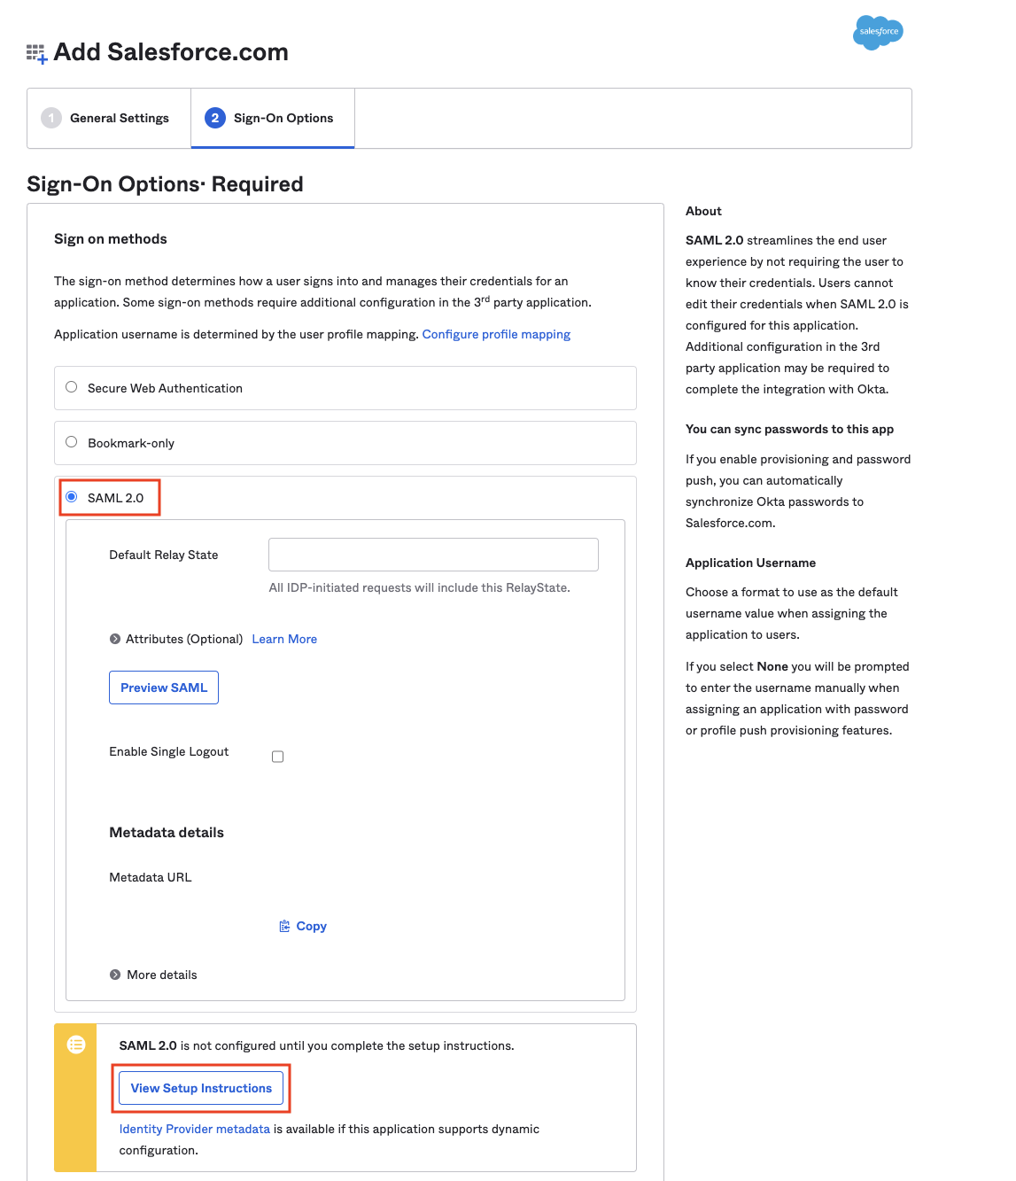
Task: Click the add-app grid icon beside title
Action: 36,54
